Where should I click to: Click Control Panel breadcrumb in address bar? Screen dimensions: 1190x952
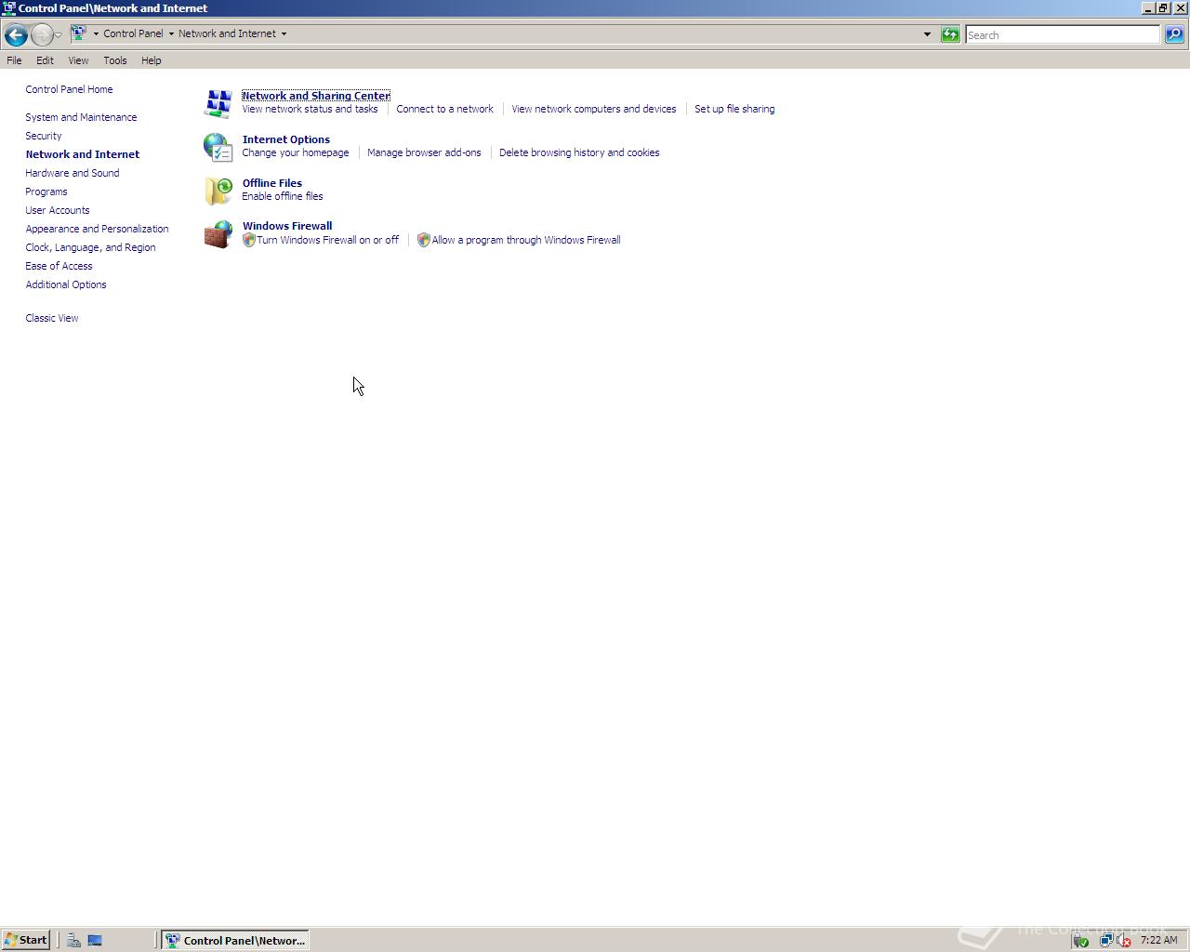[133, 33]
